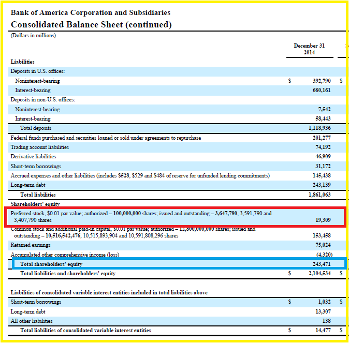Click the total deposits value 1,118,936
Image resolution: width=349 pixels, height=343 pixels.
pos(319,128)
